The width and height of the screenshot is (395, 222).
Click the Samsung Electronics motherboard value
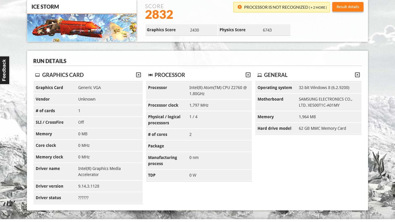[x=326, y=102]
